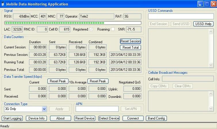Click the SNR value -71,-5

[134, 29]
